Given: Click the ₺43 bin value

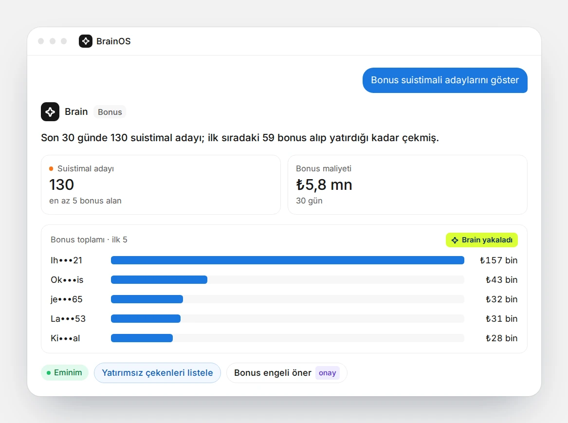Looking at the screenshot, I should pos(501,280).
